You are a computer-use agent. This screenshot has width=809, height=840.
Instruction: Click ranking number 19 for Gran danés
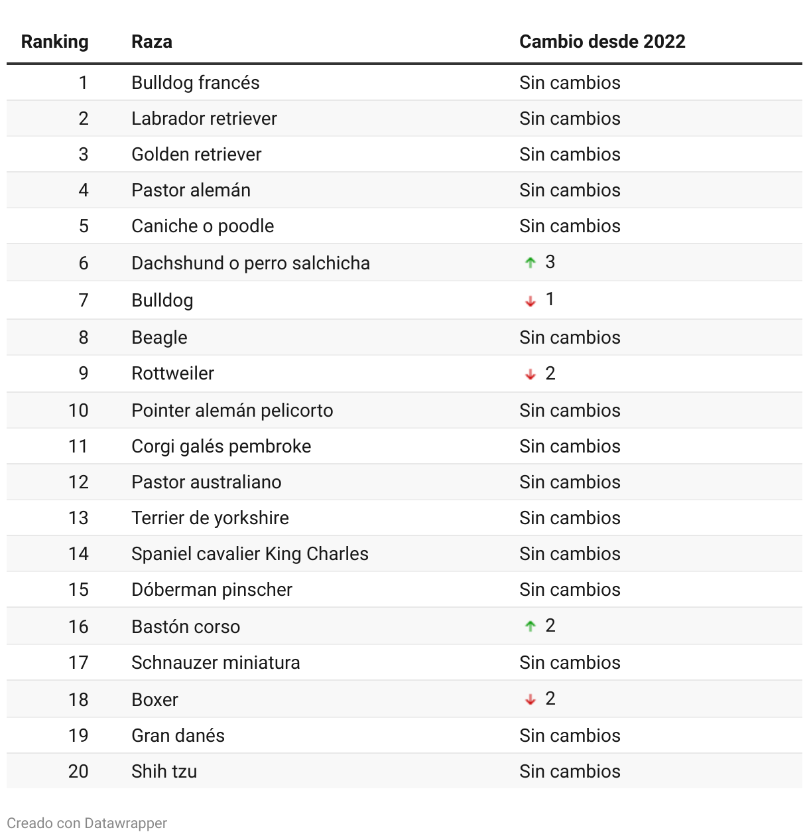click(x=78, y=736)
